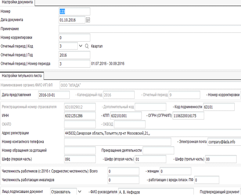Click the period range text 01.07.2016 - 30.09.2016
The image size is (241, 195).
[108, 64]
